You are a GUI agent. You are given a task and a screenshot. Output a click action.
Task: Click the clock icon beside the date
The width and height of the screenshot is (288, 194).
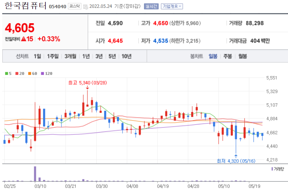click(x=85, y=7)
